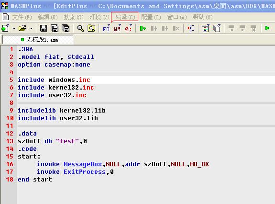Click line number 5 in the gutter

11,79
